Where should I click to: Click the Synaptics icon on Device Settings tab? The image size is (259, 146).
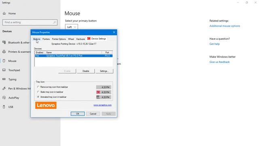89,39
